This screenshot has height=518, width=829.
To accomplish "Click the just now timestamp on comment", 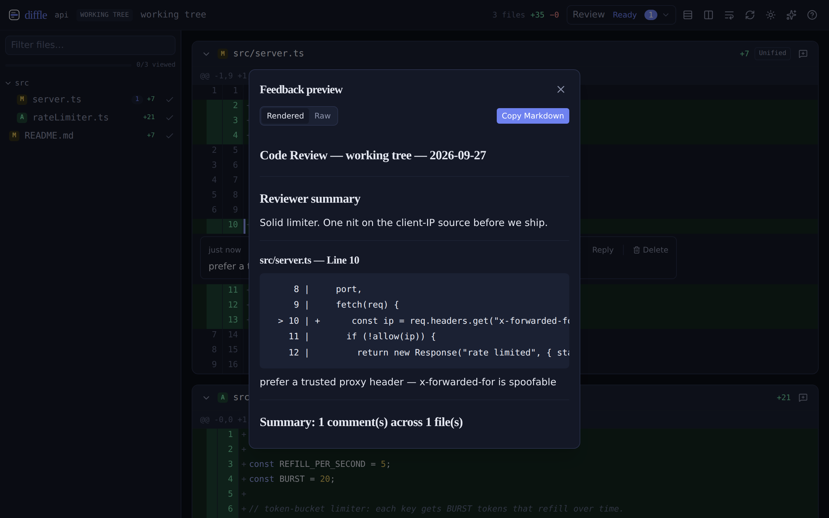I will (224, 250).
